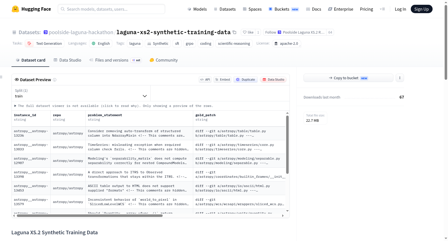Open the Community tab
Viewport: 448px width, 241px height.
(164, 60)
